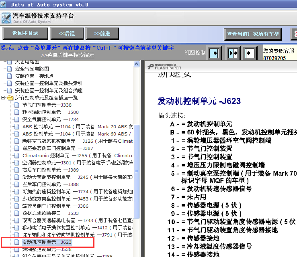The image size is (297, 257).
Task: Click the 汽车维修技术支持平台 logo icon
Action: click(6, 18)
